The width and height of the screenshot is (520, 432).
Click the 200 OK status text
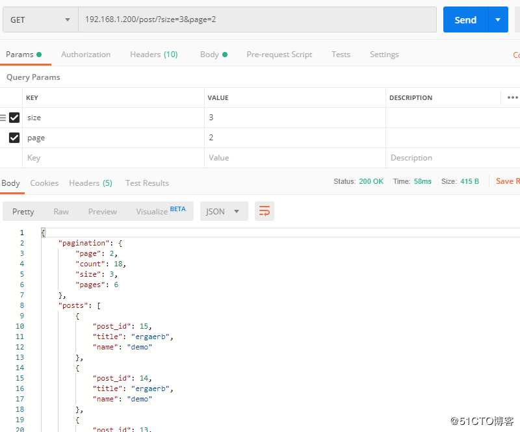pos(371,181)
